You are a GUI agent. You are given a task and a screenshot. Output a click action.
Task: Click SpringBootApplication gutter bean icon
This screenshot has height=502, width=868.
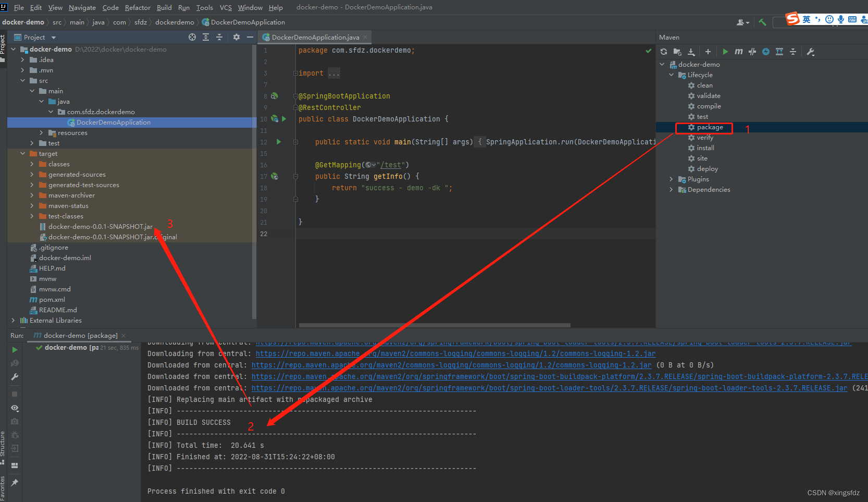[x=275, y=96]
